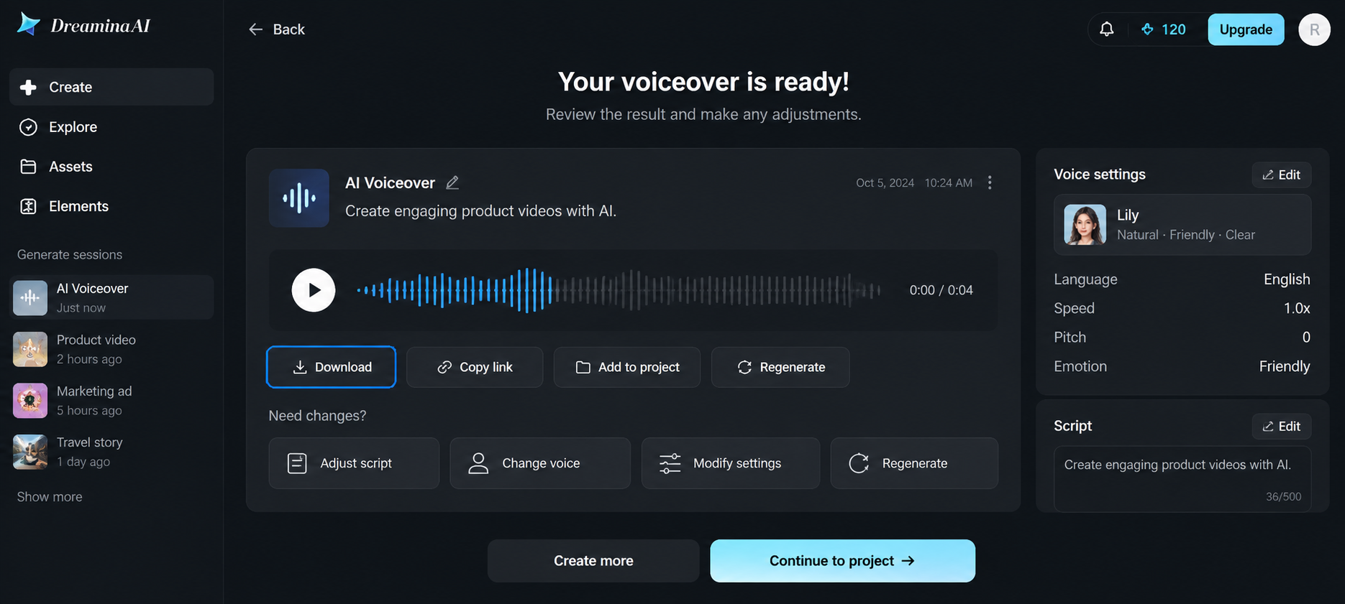Click the DreaminaAI logo
1345x604 pixels.
pos(83,25)
